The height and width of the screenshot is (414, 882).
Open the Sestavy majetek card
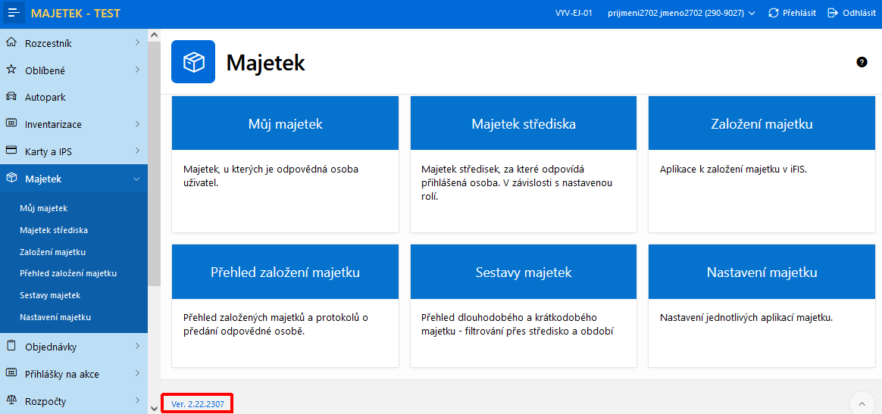[x=524, y=306]
